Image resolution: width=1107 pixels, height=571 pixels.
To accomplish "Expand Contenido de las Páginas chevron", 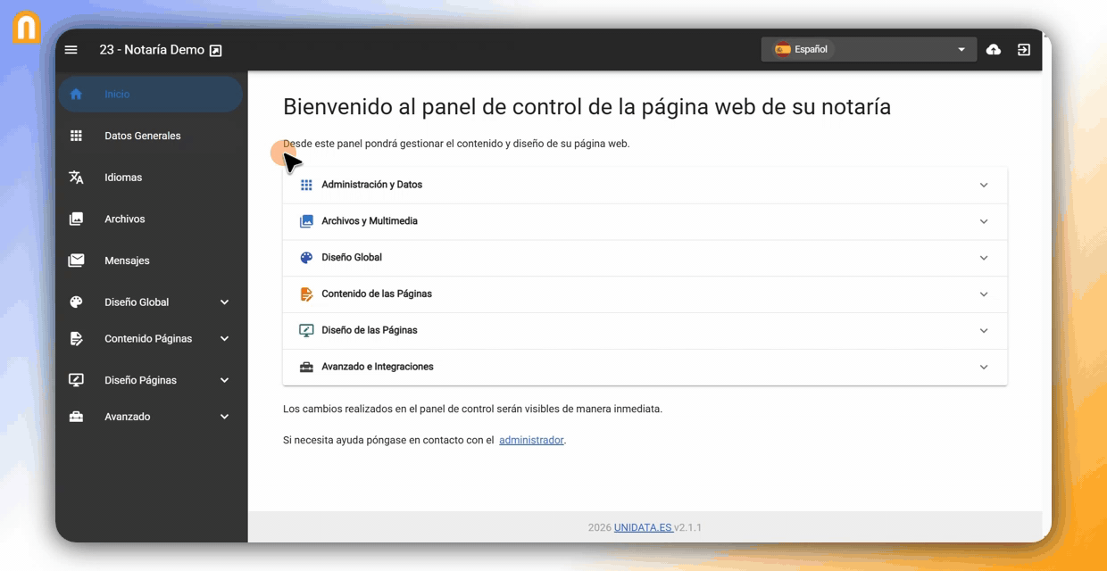I will pyautogui.click(x=984, y=294).
